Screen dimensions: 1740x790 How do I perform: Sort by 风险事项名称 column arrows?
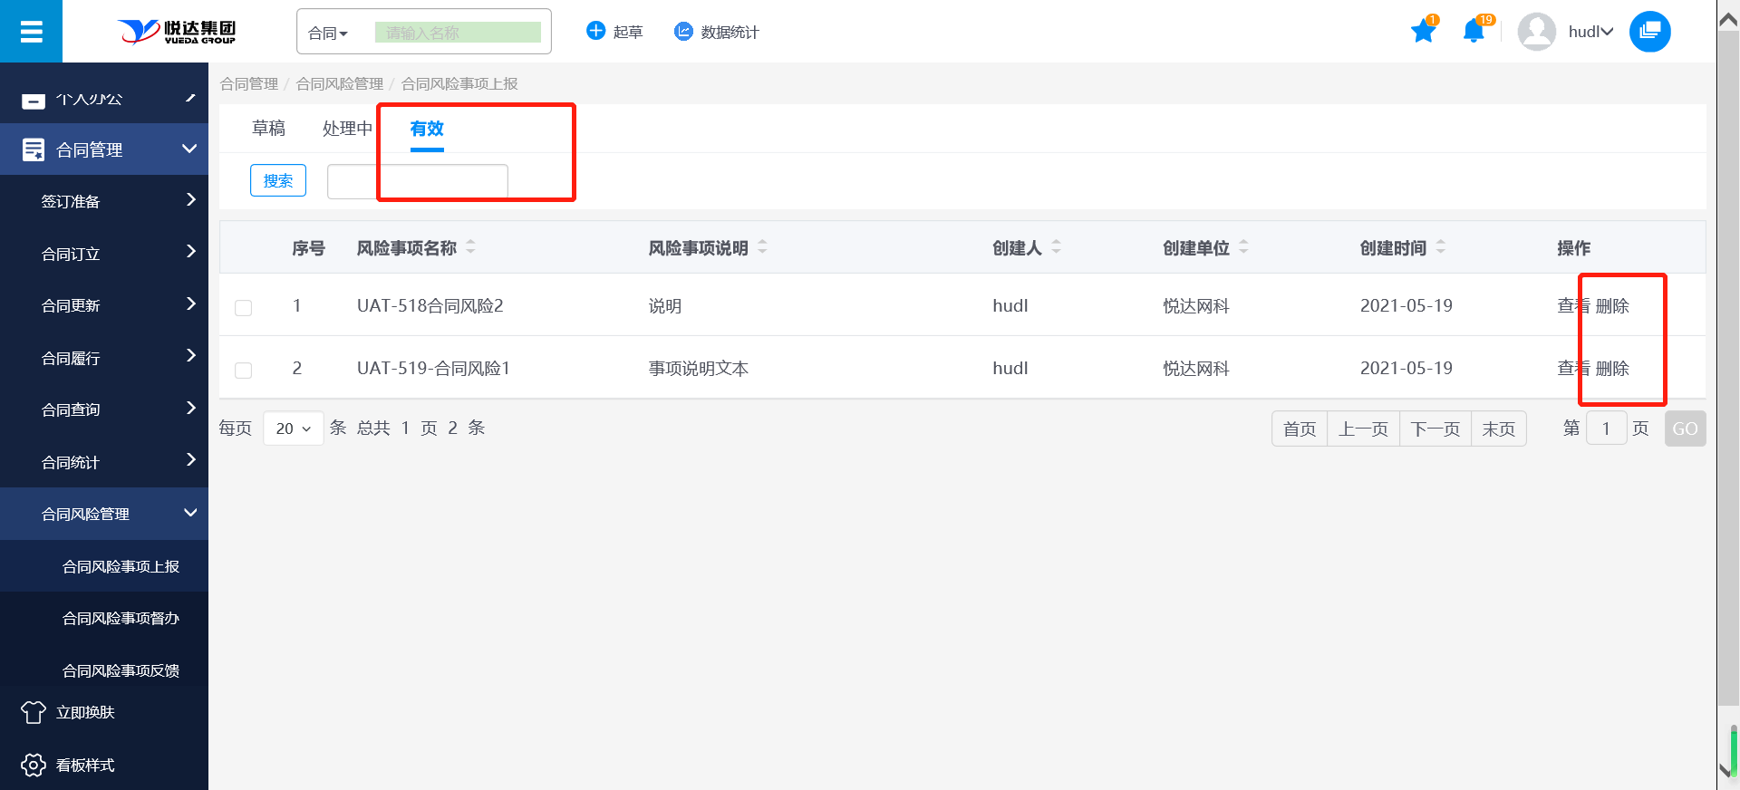470,247
